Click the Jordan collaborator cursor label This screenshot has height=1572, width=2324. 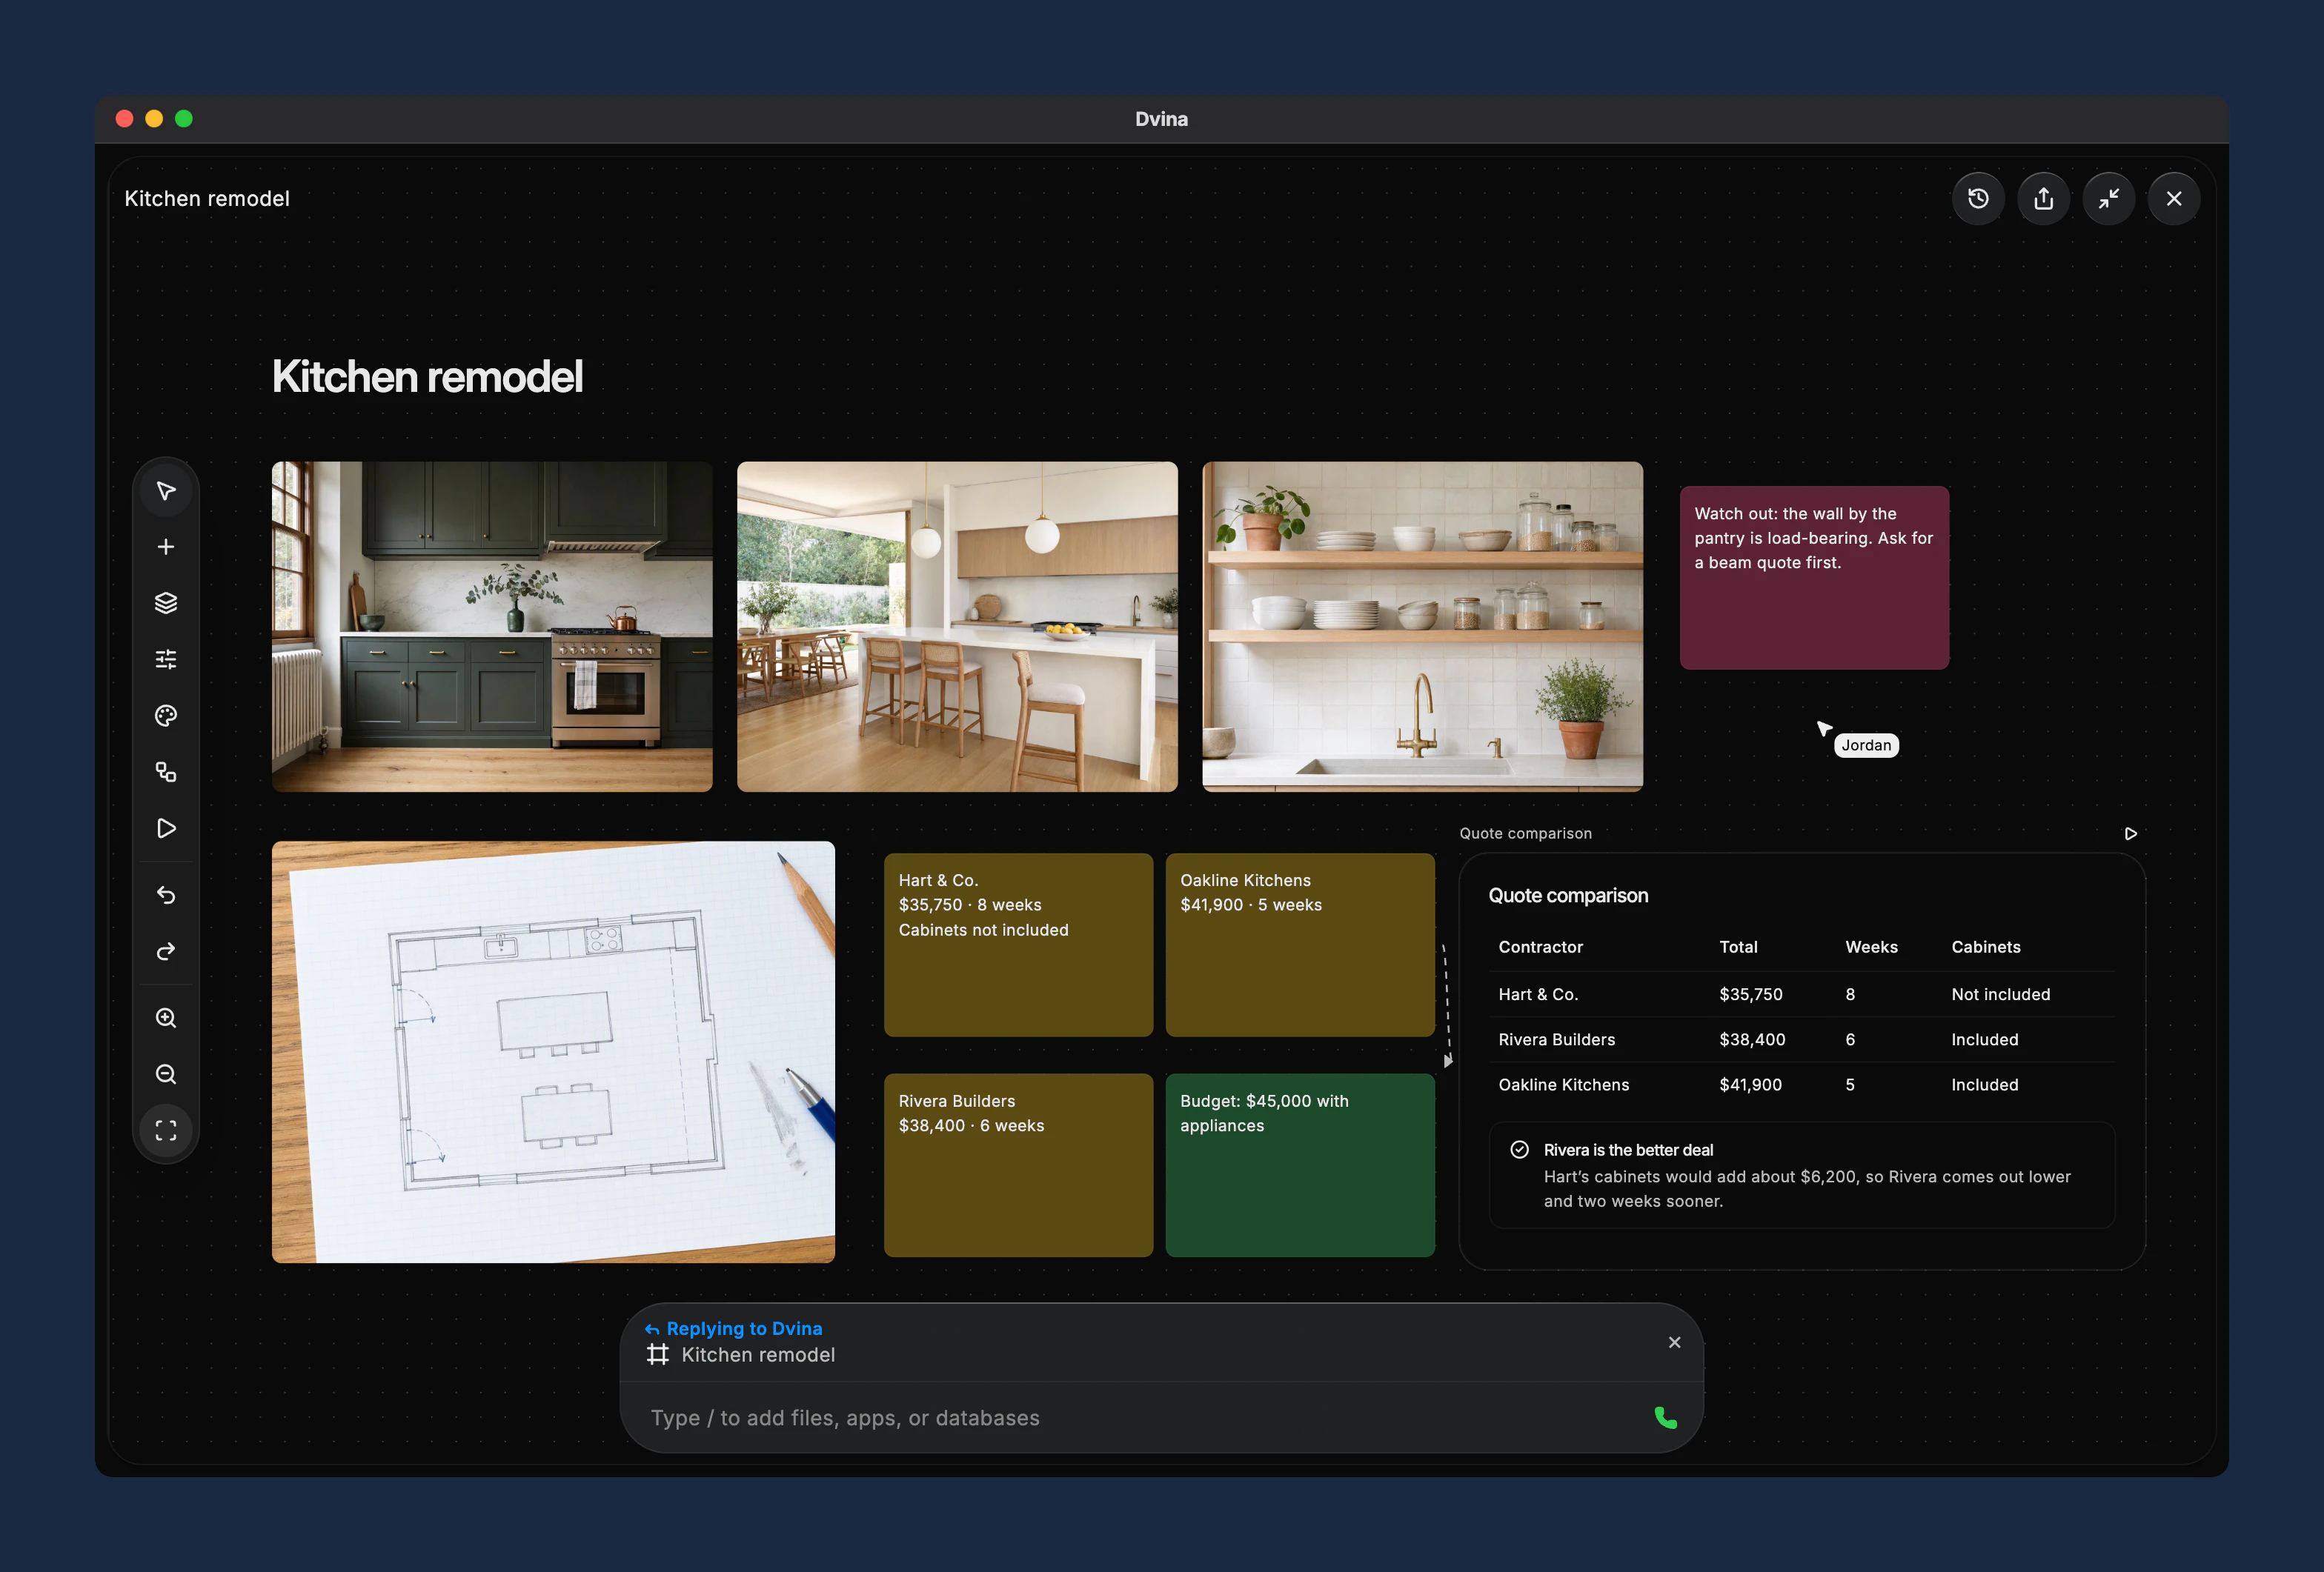tap(1866, 745)
